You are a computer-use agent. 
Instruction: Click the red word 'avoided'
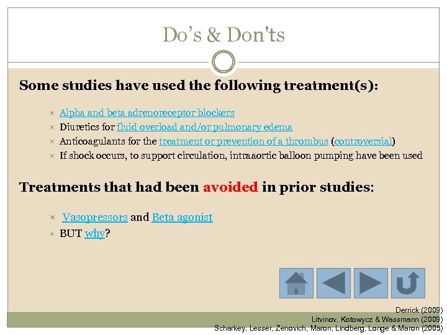(230, 187)
